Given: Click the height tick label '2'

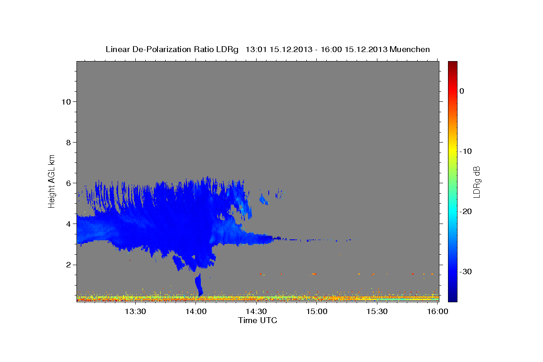Looking at the screenshot, I should pos(68,264).
